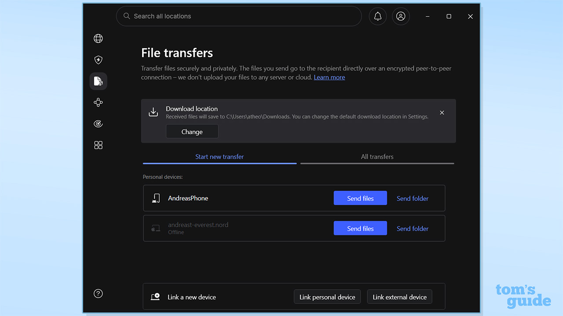
Task: Open the notifications bell
Action: (x=377, y=16)
